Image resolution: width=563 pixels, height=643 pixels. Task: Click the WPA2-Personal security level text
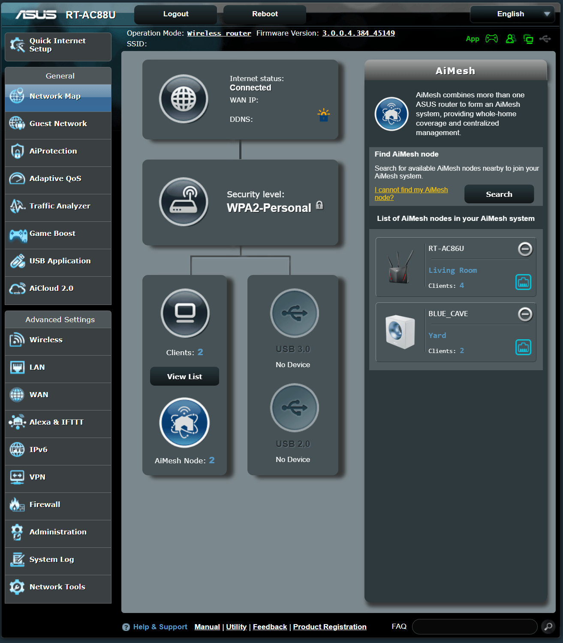269,208
